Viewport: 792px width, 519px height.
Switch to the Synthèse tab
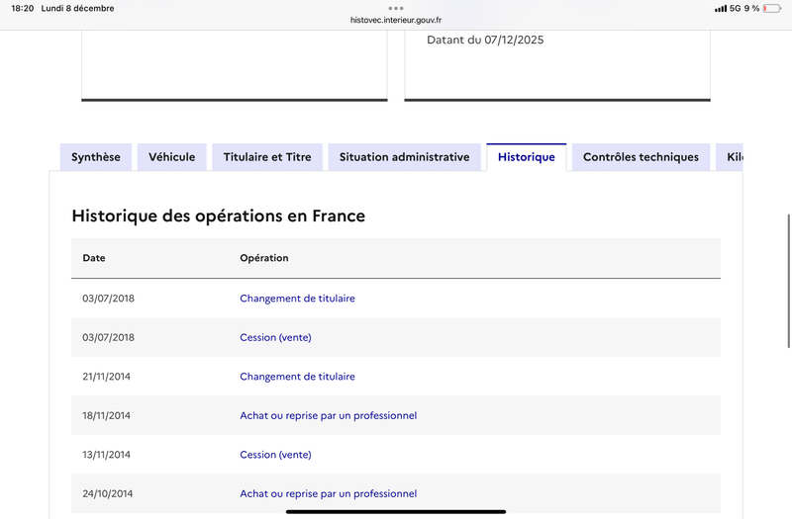[96, 157]
